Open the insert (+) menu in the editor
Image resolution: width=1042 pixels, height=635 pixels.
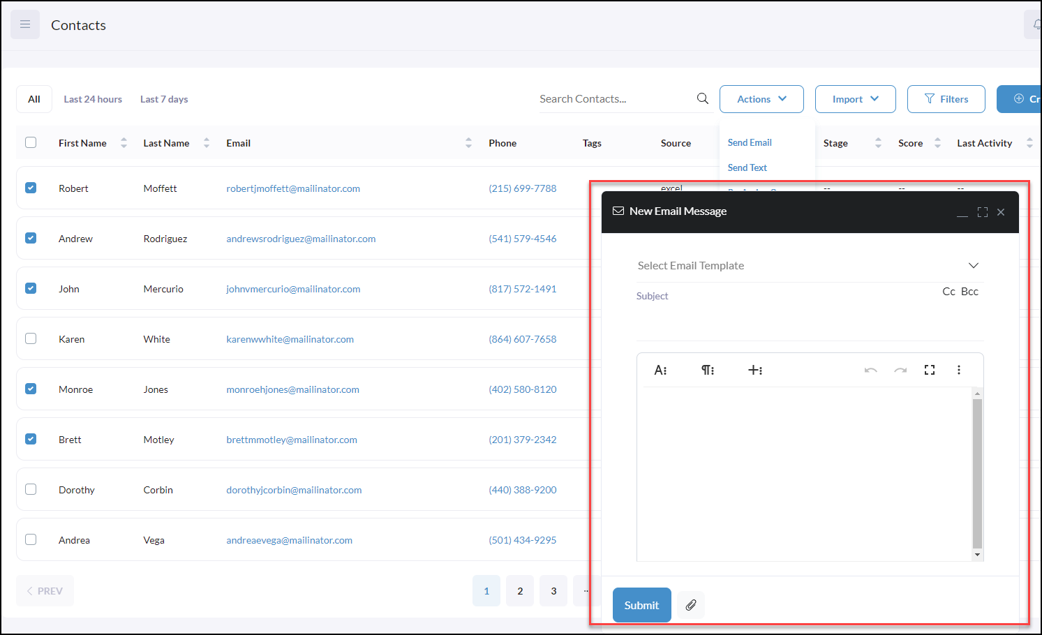(x=756, y=370)
